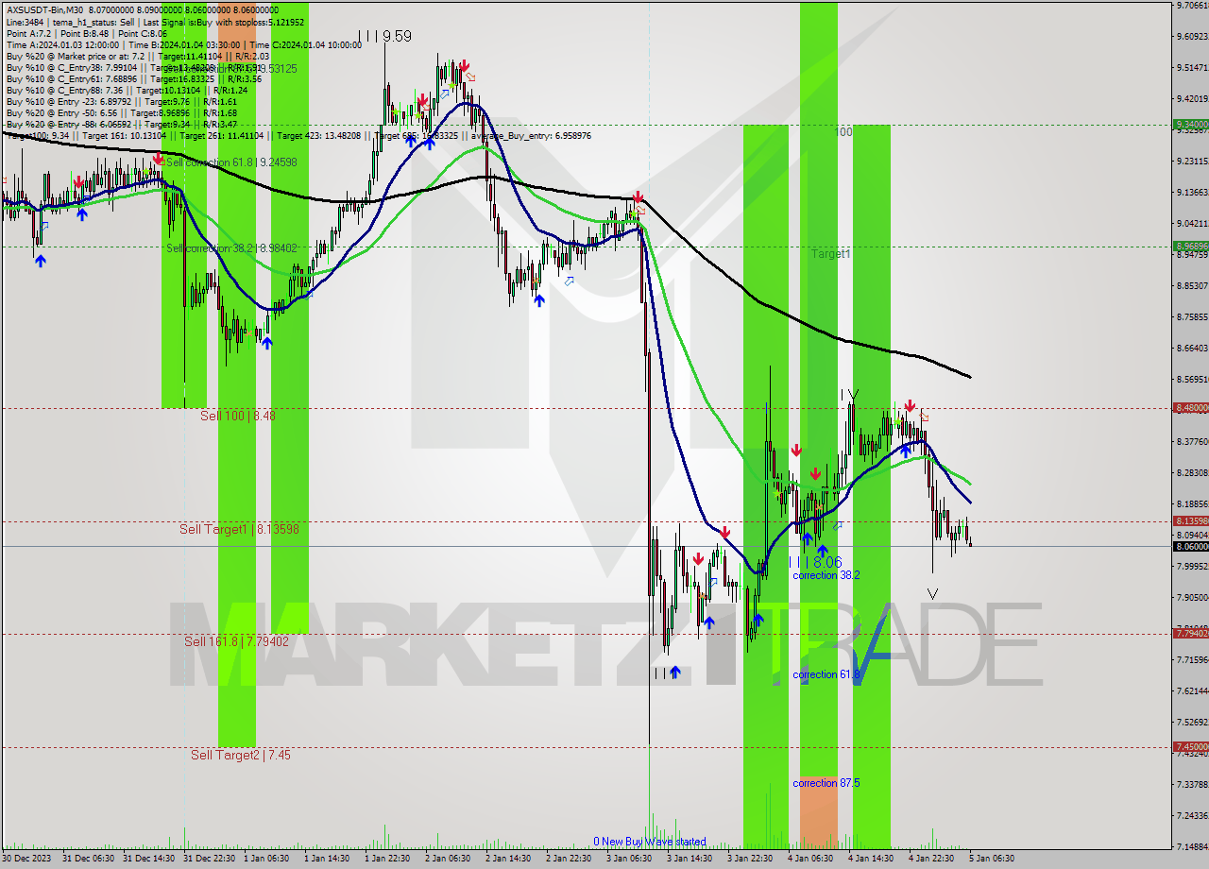Viewport: 1209px width, 869px height.
Task: Click the '4 Jan 14:30' time label
Action: (871, 859)
